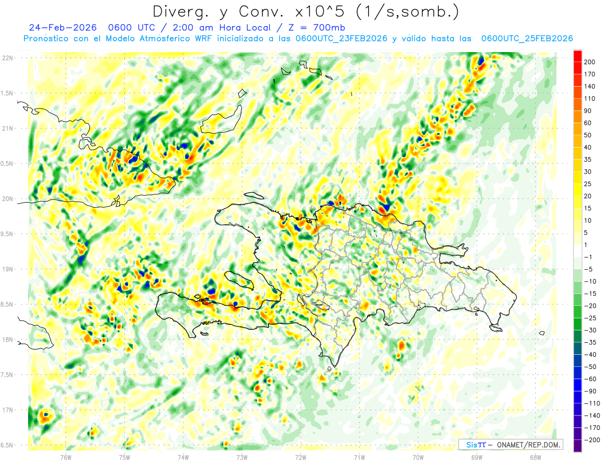The height and width of the screenshot is (464, 601).
Task: Click the color scale value '90'
Action: coord(588,111)
